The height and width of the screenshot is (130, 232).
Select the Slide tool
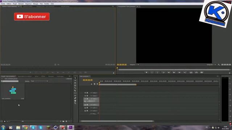click(75, 96)
